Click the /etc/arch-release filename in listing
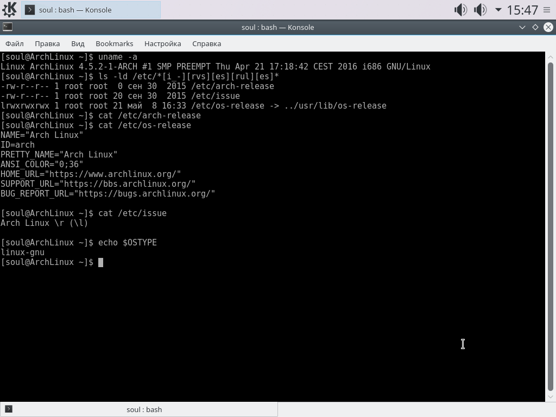The image size is (556, 417). [232, 86]
